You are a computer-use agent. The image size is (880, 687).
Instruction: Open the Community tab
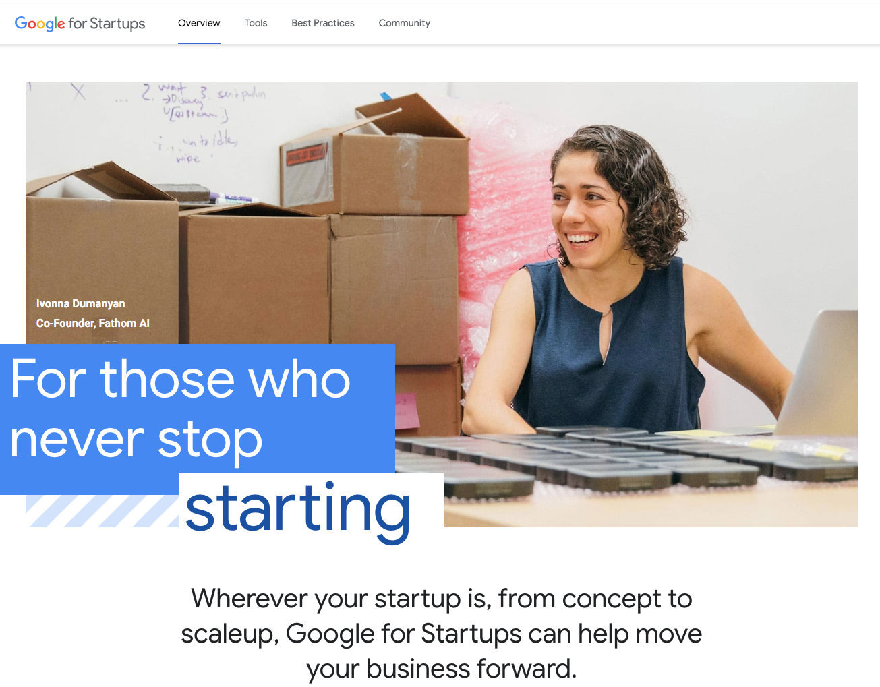(404, 23)
